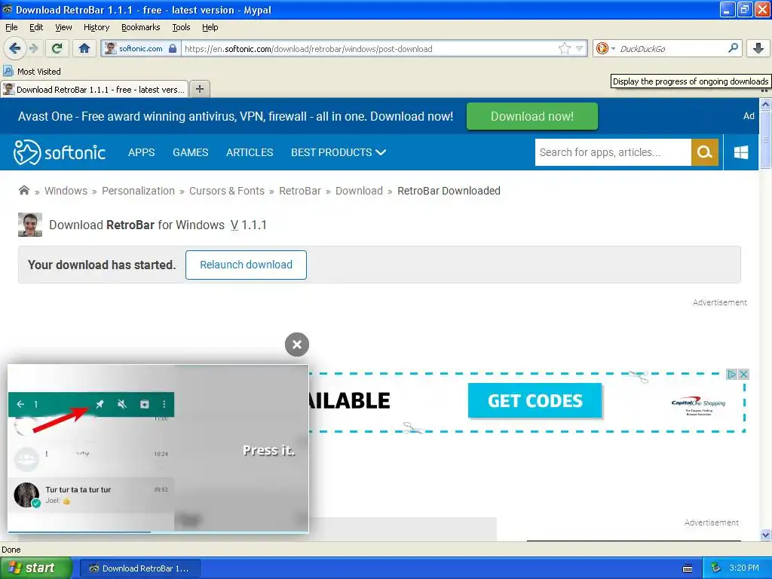Click the Avast Download now! button
This screenshot has height=579, width=772.
click(x=532, y=116)
